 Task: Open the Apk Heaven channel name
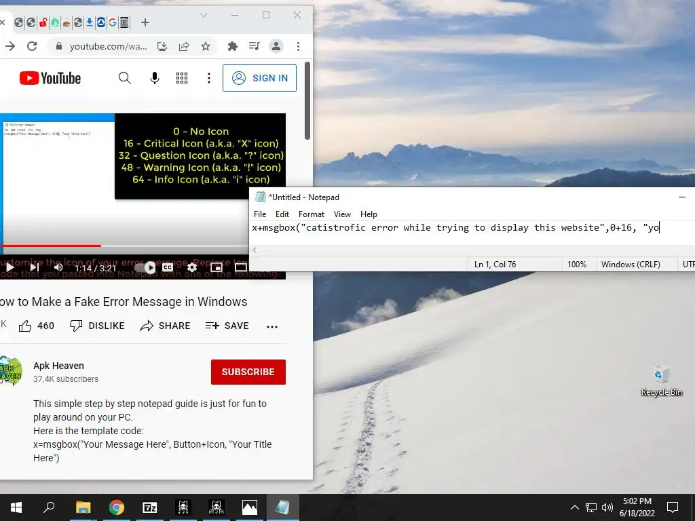click(x=58, y=366)
